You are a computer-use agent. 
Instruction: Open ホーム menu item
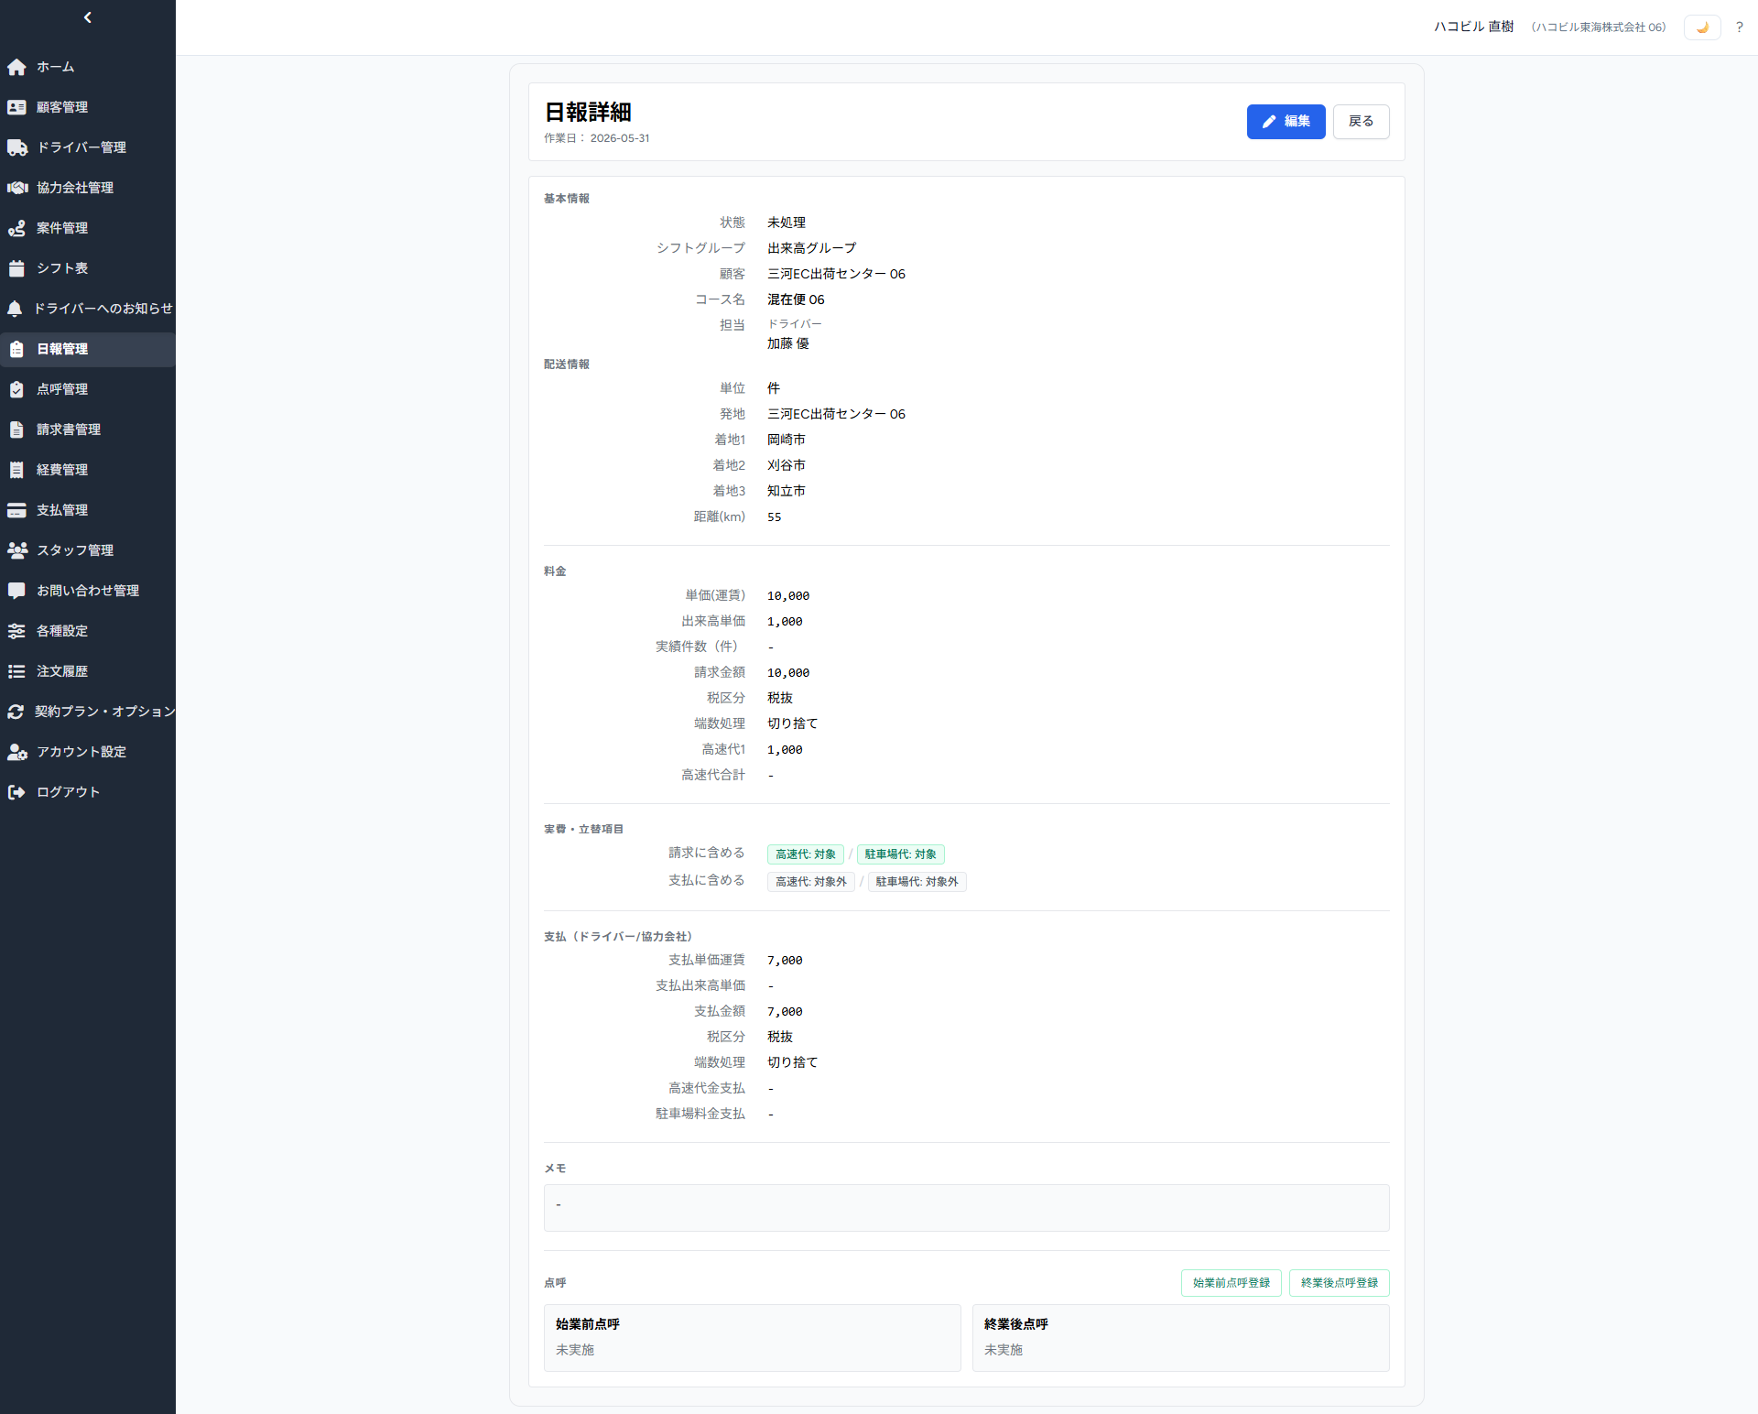coord(88,67)
